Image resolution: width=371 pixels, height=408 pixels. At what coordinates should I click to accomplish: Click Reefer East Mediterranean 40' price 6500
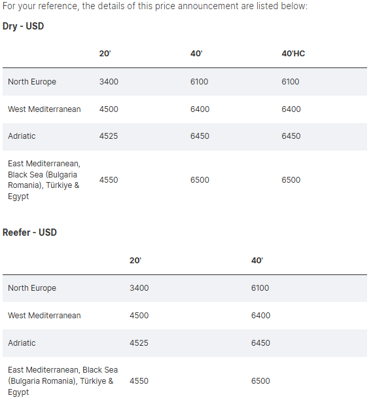coord(260,381)
